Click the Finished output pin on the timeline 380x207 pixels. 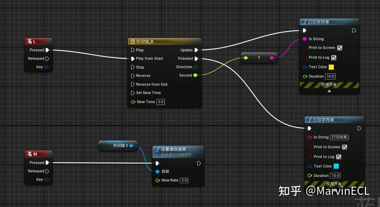coord(196,58)
